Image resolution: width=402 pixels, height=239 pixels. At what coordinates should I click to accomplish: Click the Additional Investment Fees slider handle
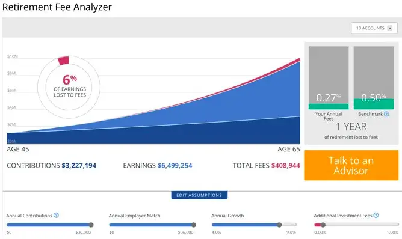323,225
